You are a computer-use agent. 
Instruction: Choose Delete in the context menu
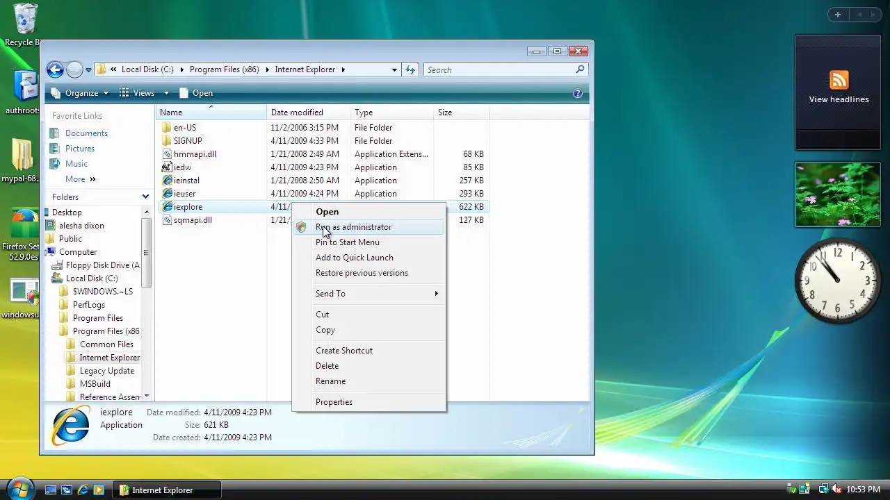point(369,366)
